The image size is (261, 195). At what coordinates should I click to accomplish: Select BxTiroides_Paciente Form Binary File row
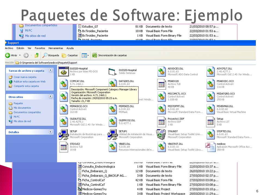click(x=148, y=35)
